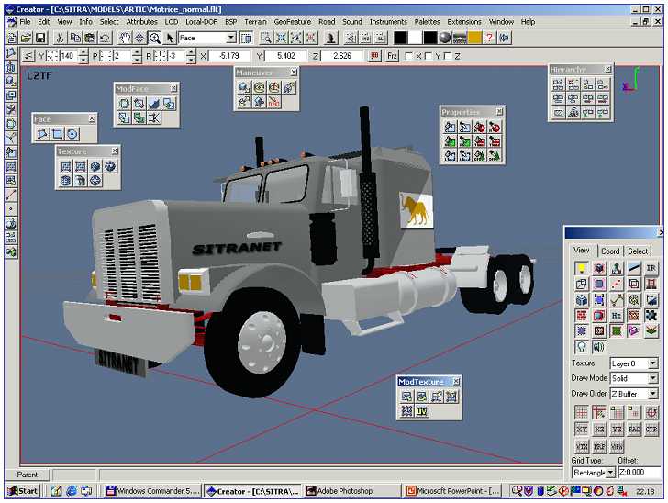Viewport: 668px width, 503px height.
Task: Open the Texture Layer 0 dropdown
Action: [x=652, y=363]
